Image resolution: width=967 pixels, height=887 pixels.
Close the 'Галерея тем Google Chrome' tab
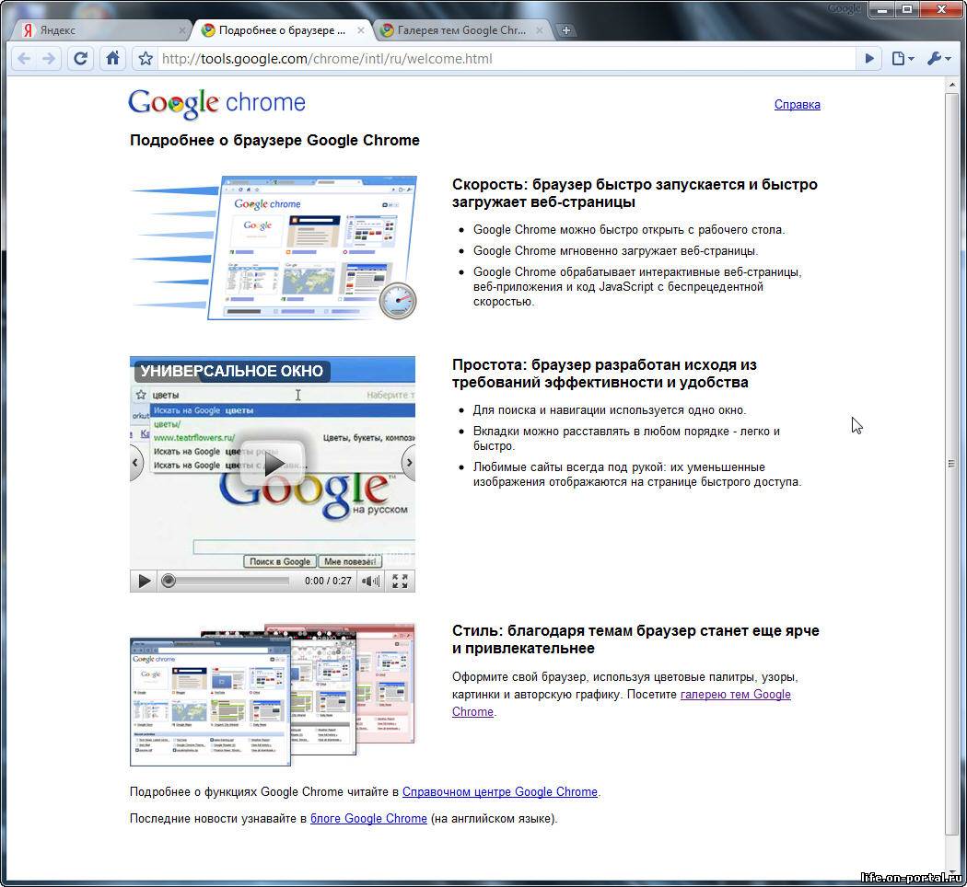click(540, 30)
